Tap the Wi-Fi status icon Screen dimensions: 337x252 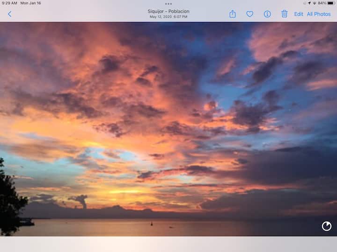315,3
